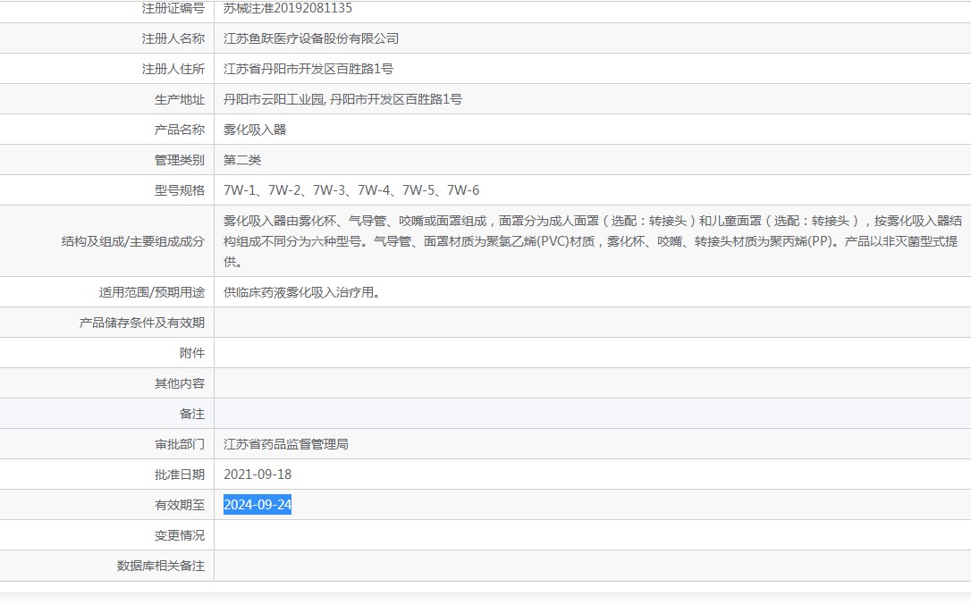
Task: Click the 注册人住所 label
Action: 173,69
